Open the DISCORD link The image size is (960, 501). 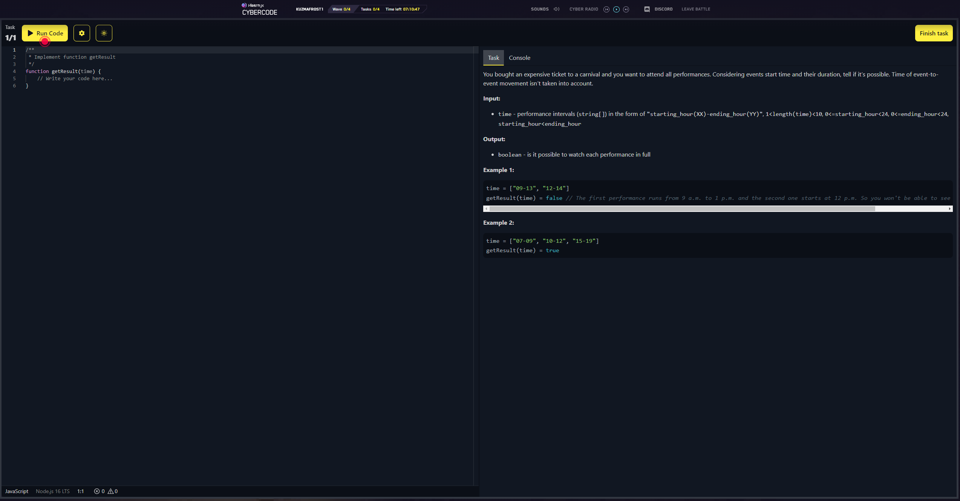point(663,9)
